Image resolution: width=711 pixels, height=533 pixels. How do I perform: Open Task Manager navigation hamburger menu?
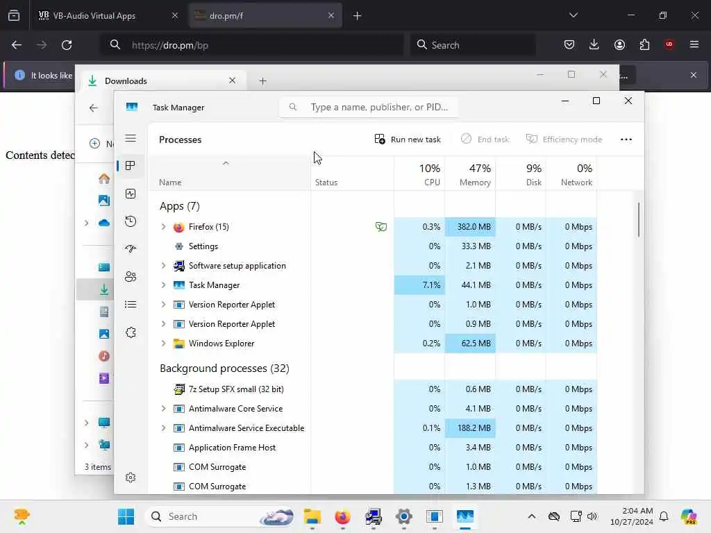(131, 138)
